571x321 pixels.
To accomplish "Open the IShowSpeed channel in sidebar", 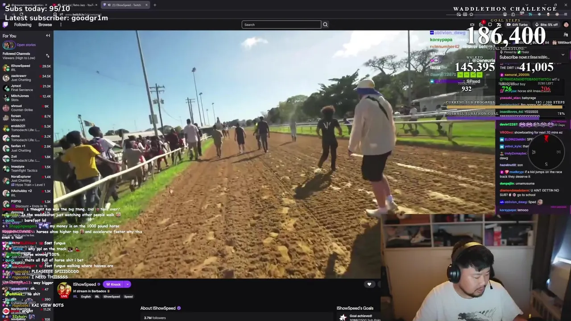I will 27,68.
